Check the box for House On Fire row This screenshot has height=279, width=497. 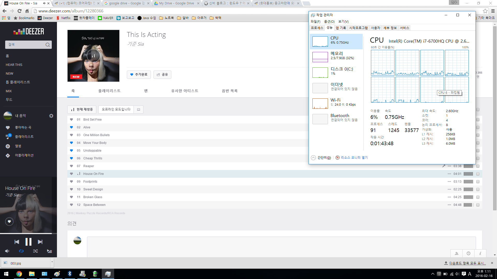[478, 174]
